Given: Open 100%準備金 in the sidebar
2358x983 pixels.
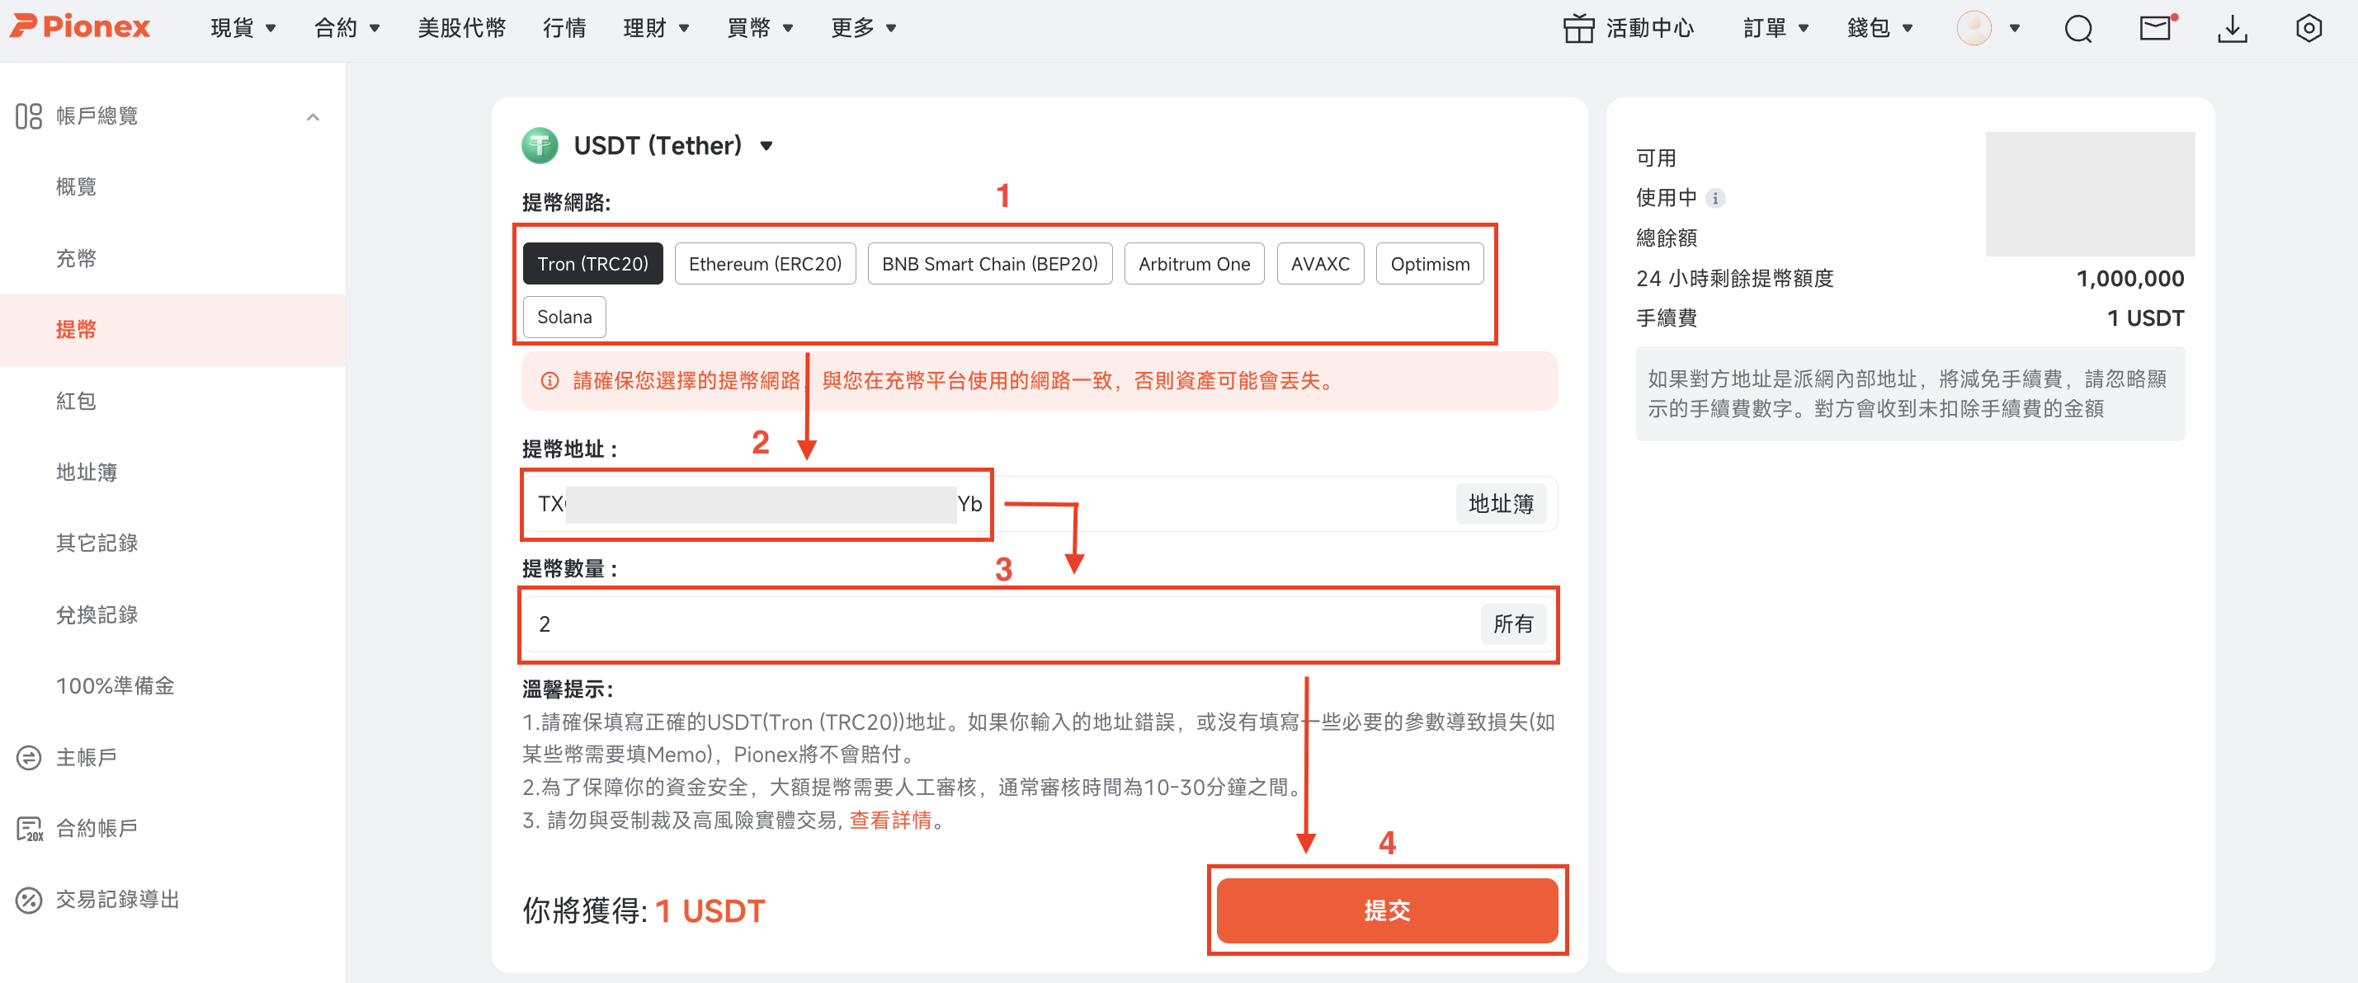Looking at the screenshot, I should tap(115, 685).
